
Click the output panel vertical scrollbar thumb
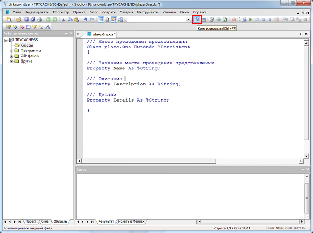pyautogui.click(x=307, y=198)
